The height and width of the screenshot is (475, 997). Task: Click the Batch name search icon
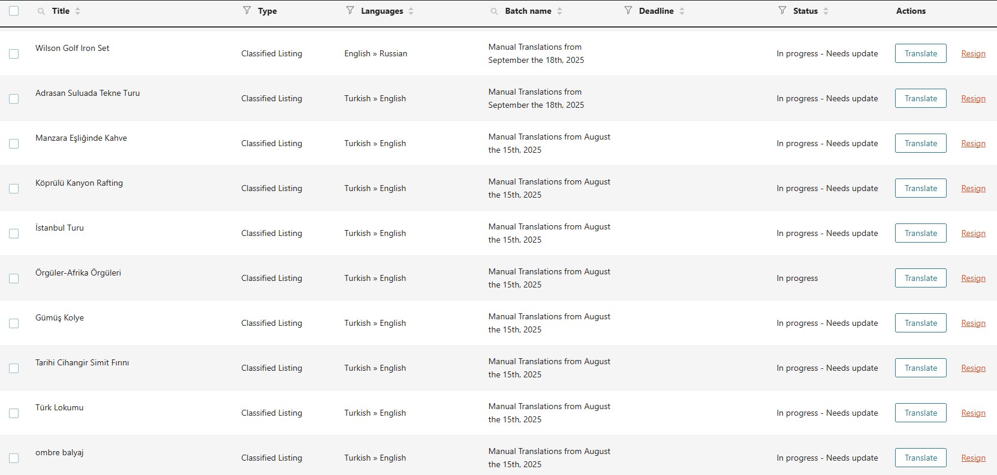[x=494, y=11]
